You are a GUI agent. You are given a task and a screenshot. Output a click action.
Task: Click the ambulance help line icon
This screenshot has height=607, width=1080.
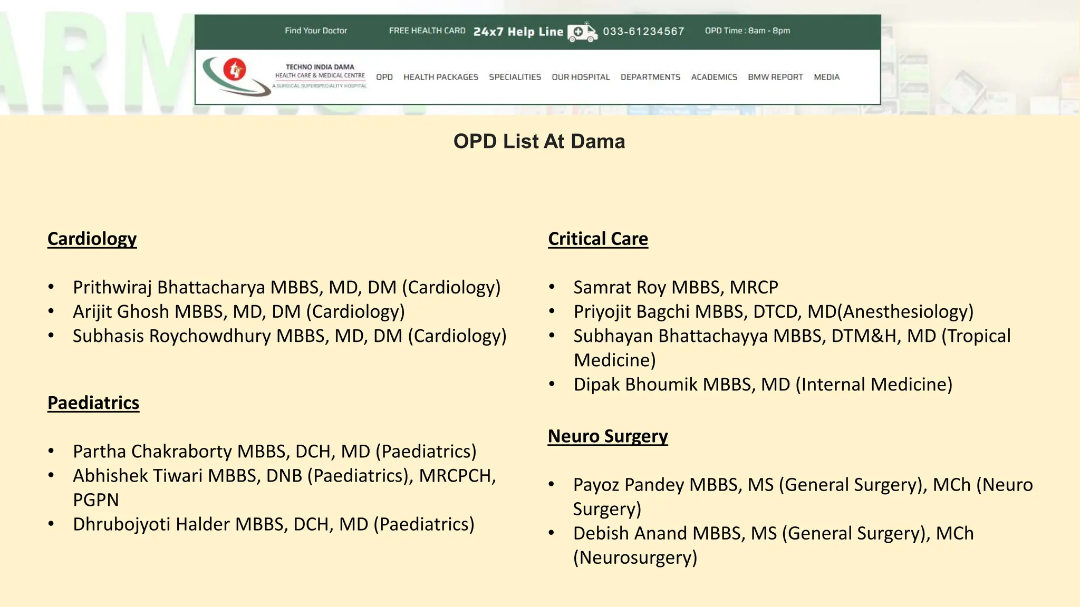[x=582, y=32]
